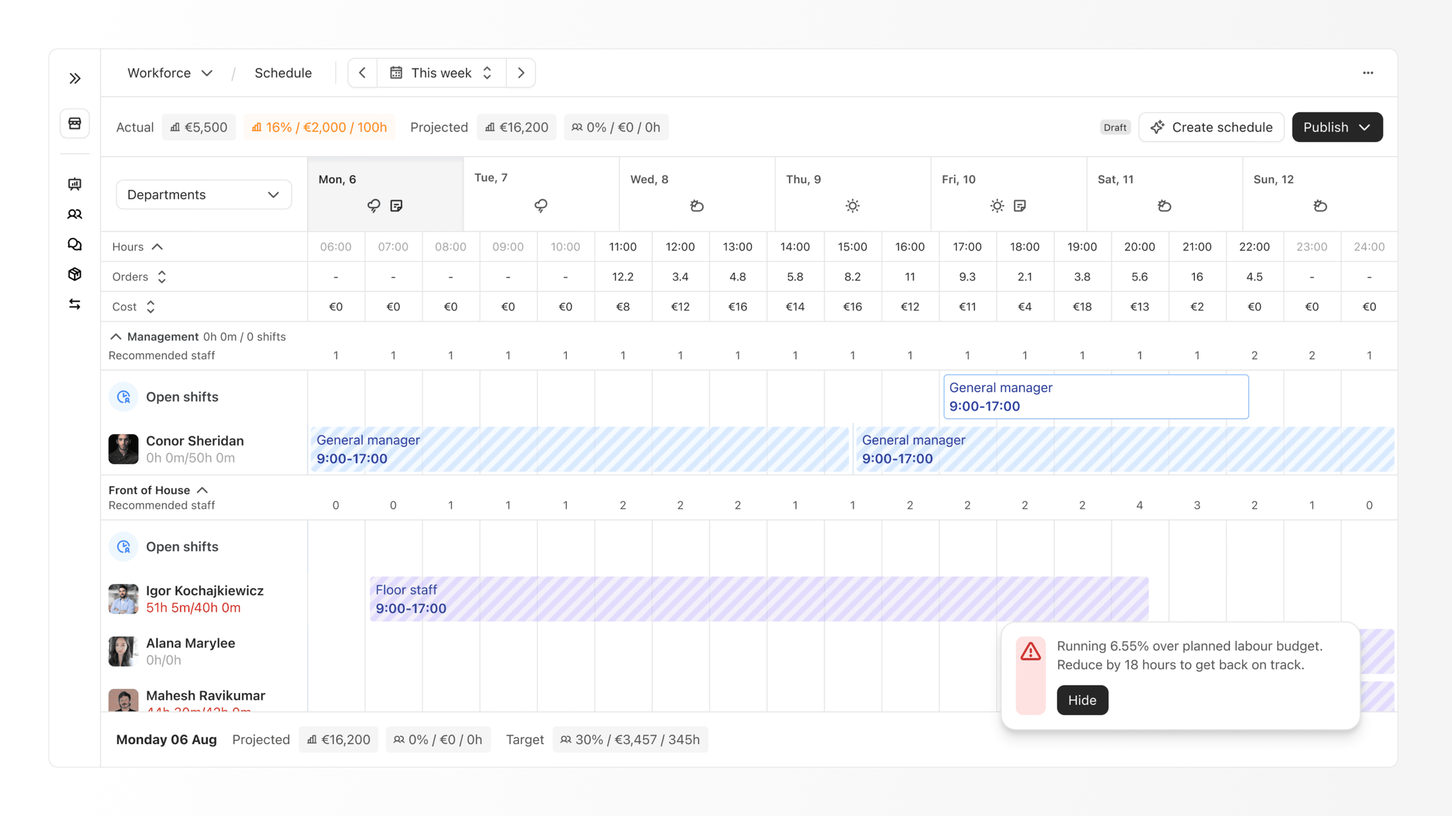The width and height of the screenshot is (1452, 816).
Task: Click Igor's 51h 5m/40h 0m hours
Action: click(x=194, y=608)
